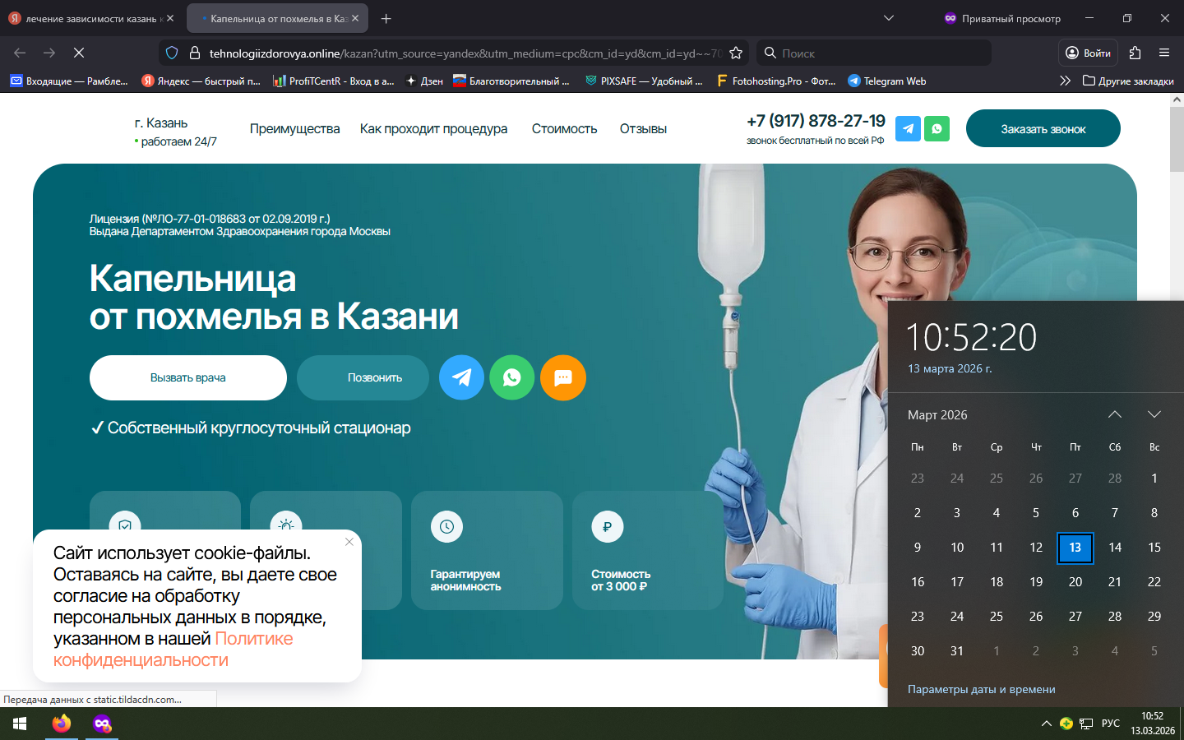Click the taskbar clock showing 10:52
This screenshot has width=1184, height=740.
click(x=1153, y=724)
